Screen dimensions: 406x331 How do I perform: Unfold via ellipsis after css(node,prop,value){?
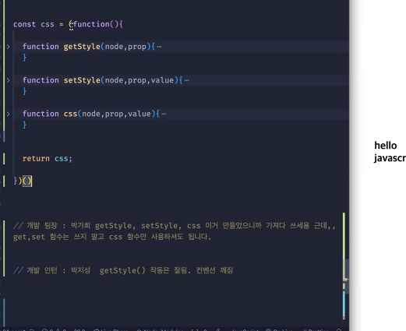pyautogui.click(x=164, y=114)
